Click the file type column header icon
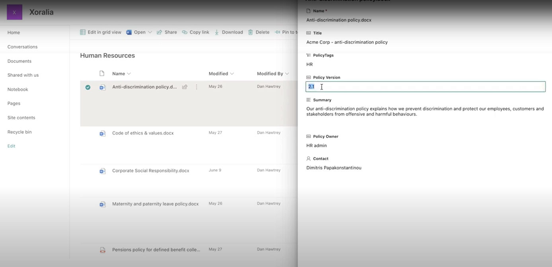552x267 pixels. (x=102, y=73)
